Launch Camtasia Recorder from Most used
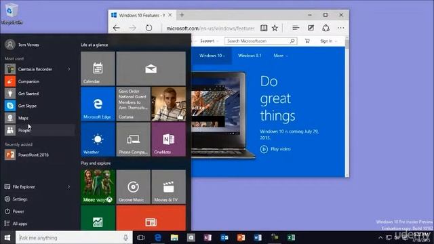The width and height of the screenshot is (434, 244). tap(35, 69)
